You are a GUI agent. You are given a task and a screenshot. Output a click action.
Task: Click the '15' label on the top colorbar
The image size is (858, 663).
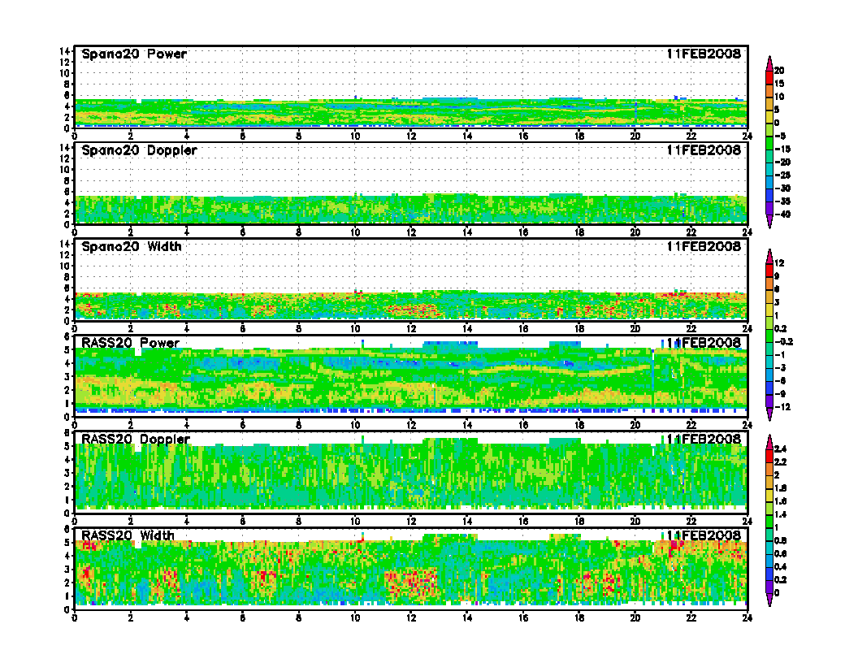point(779,84)
